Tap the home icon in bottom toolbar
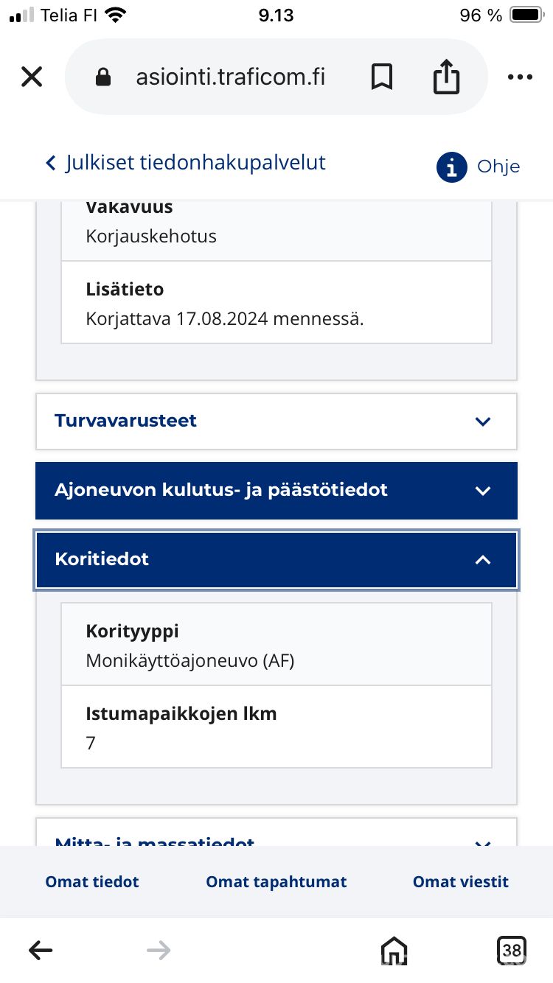This screenshot has height=983, width=553. [x=394, y=951]
